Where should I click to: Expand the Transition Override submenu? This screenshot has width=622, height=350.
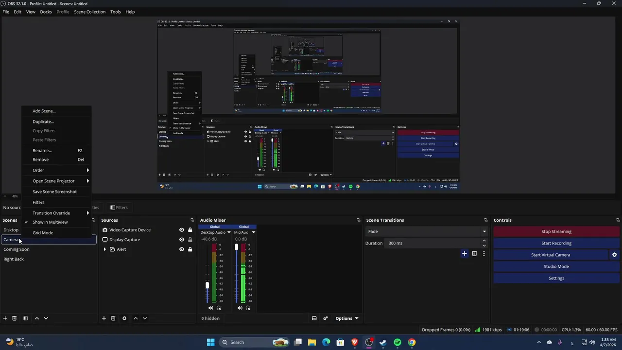(56, 213)
